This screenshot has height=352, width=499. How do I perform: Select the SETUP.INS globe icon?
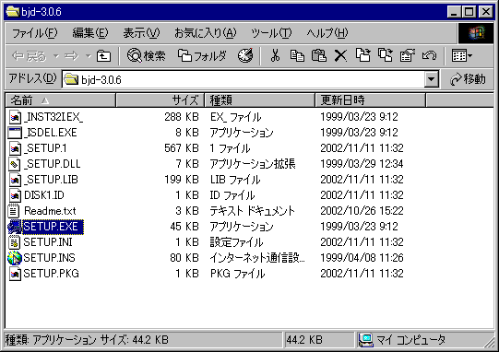[x=15, y=258]
